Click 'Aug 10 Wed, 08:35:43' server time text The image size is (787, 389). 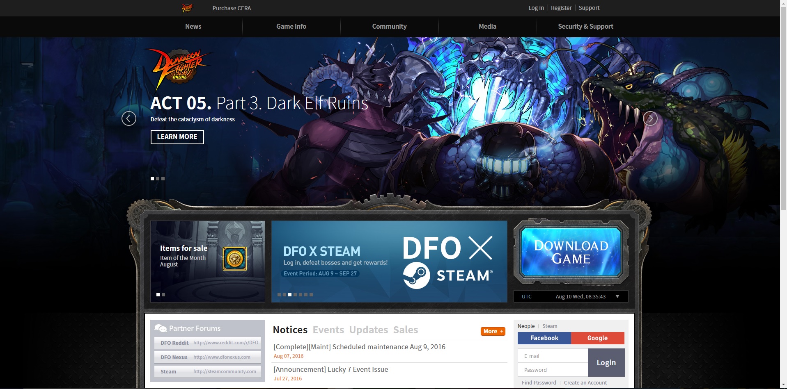580,297
